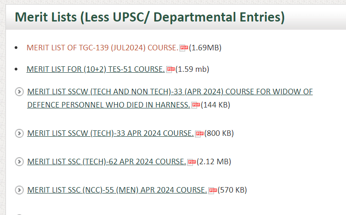This screenshot has height=215, width=346.
Task: Open PDF icon beside TGC-139 merit list
Action: pyautogui.click(x=184, y=48)
